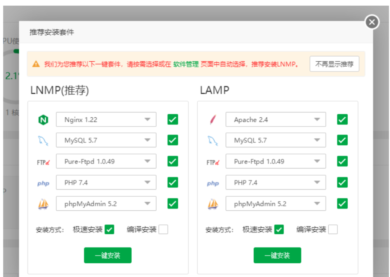
Task: Enable 编译安装 option under LNMP
Action: tap(163, 229)
